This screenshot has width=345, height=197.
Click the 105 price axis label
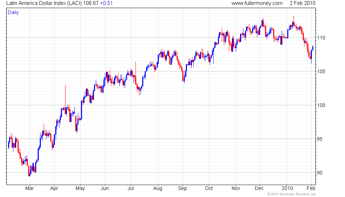click(x=321, y=71)
